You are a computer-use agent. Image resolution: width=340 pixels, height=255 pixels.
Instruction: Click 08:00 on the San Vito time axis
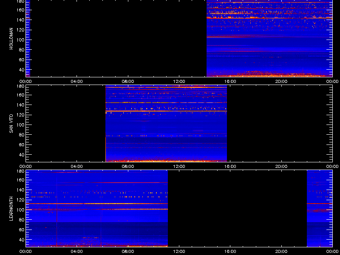point(128,167)
